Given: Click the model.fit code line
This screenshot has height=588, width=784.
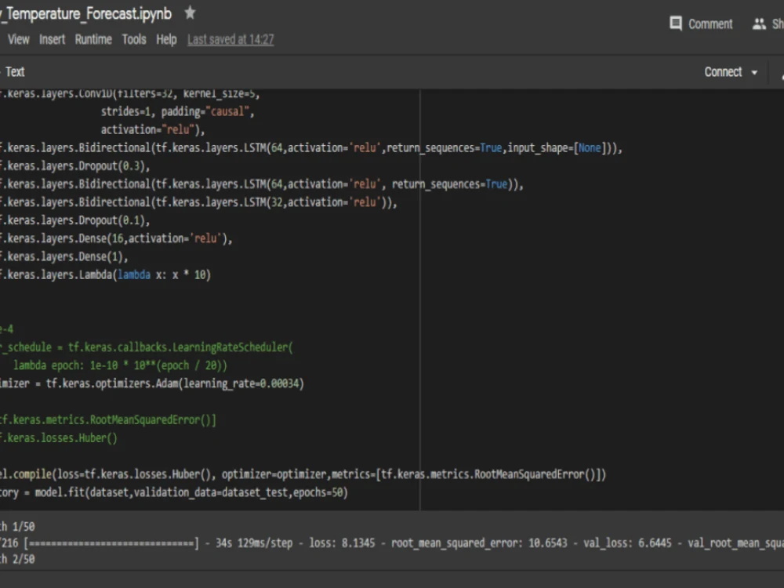Looking at the screenshot, I should (172, 492).
